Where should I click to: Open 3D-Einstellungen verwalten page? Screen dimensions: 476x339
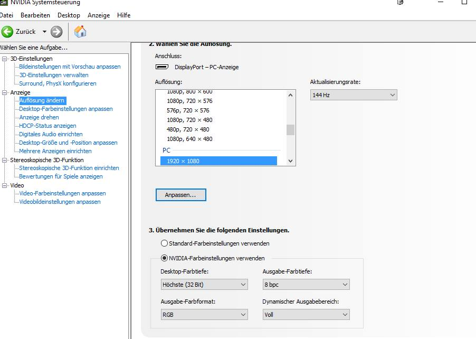[x=54, y=75]
